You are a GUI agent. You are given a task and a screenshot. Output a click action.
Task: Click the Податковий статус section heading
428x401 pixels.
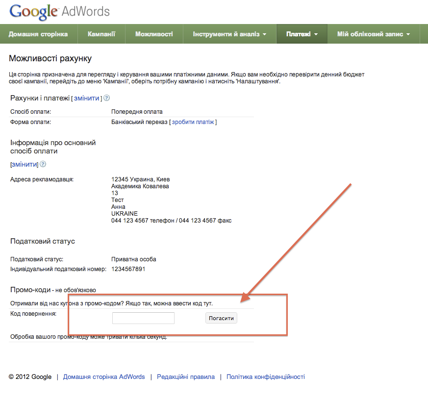click(x=43, y=241)
